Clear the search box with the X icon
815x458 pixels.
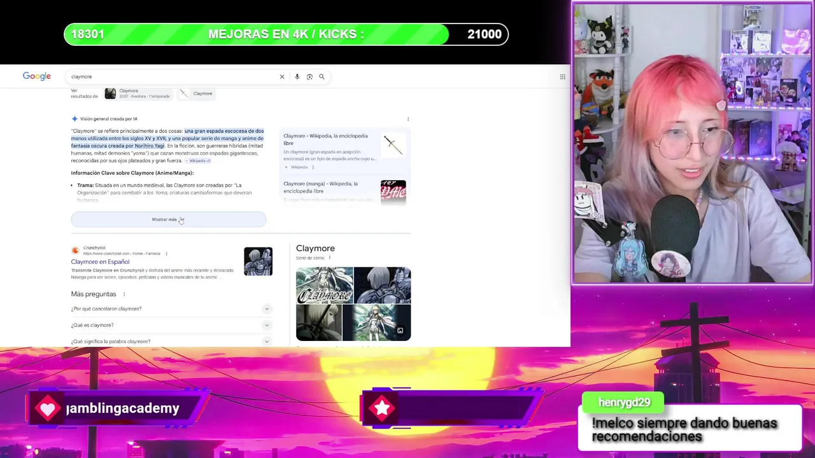[x=282, y=76]
